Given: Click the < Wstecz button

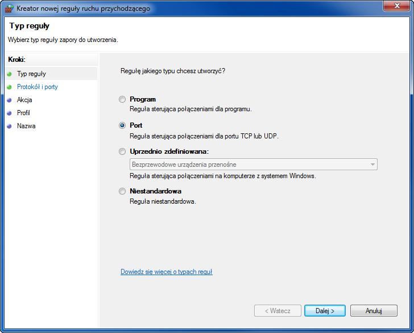Looking at the screenshot, I should click(x=278, y=311).
